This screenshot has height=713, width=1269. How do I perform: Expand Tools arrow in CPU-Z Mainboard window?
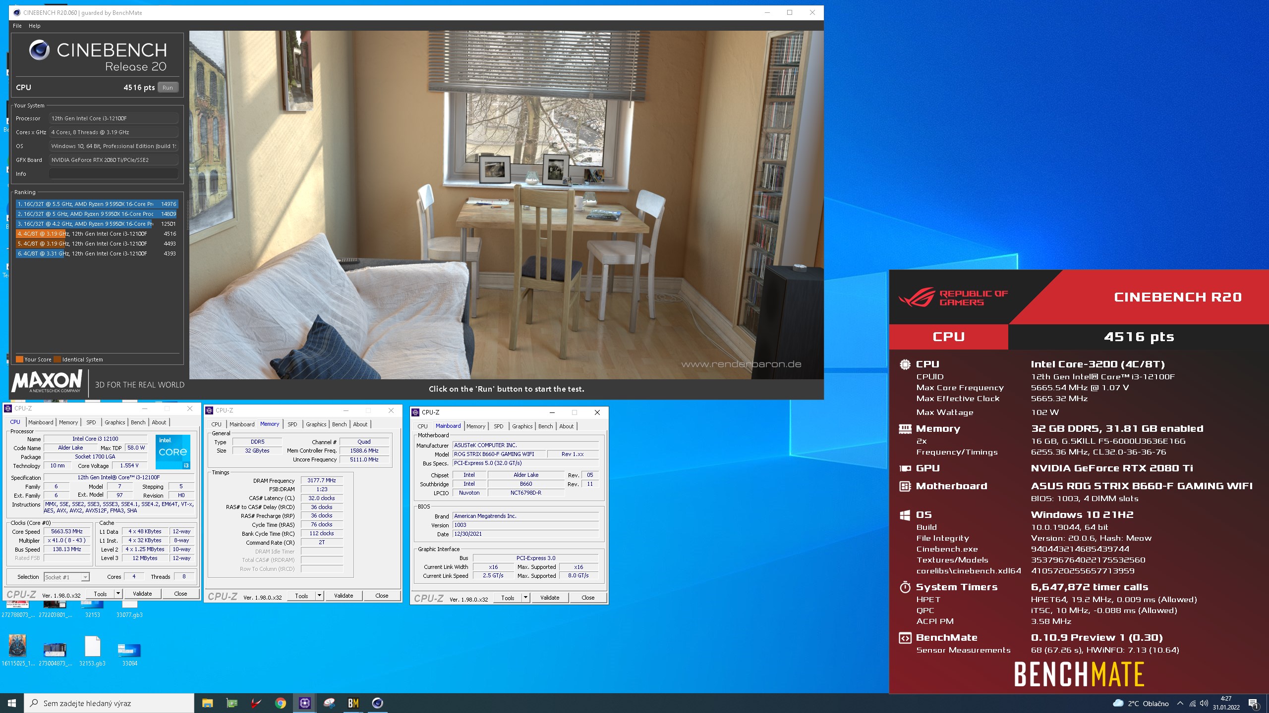tap(525, 598)
